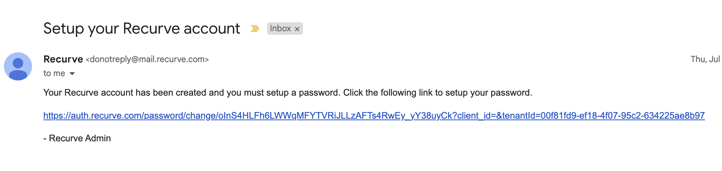This screenshot has height=171, width=722.
Task: Remove the Inbox label with its x
Action: (297, 29)
